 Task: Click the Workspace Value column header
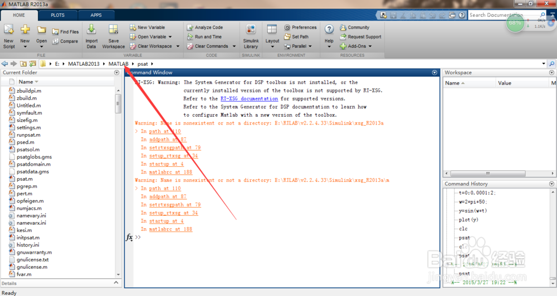(x=505, y=83)
